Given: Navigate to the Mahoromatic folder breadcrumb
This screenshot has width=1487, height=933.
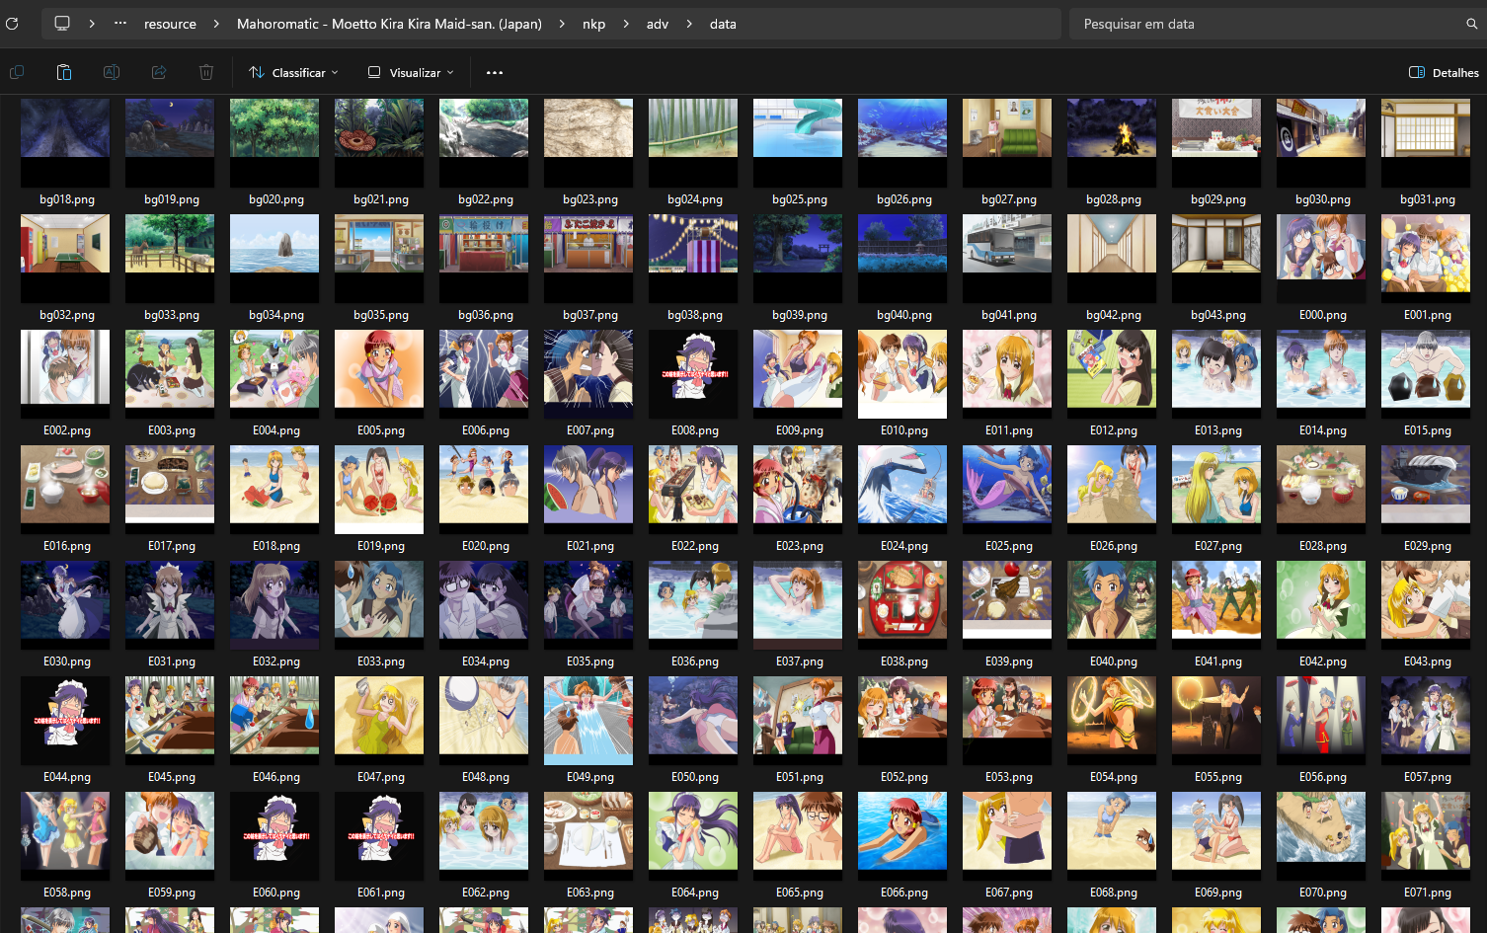Looking at the screenshot, I should (389, 24).
